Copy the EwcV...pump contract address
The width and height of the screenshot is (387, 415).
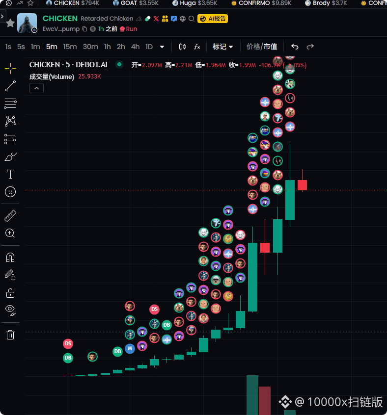[84, 29]
